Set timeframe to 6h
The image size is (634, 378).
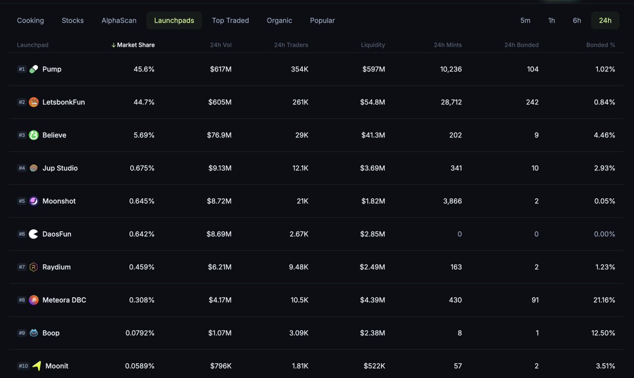577,21
